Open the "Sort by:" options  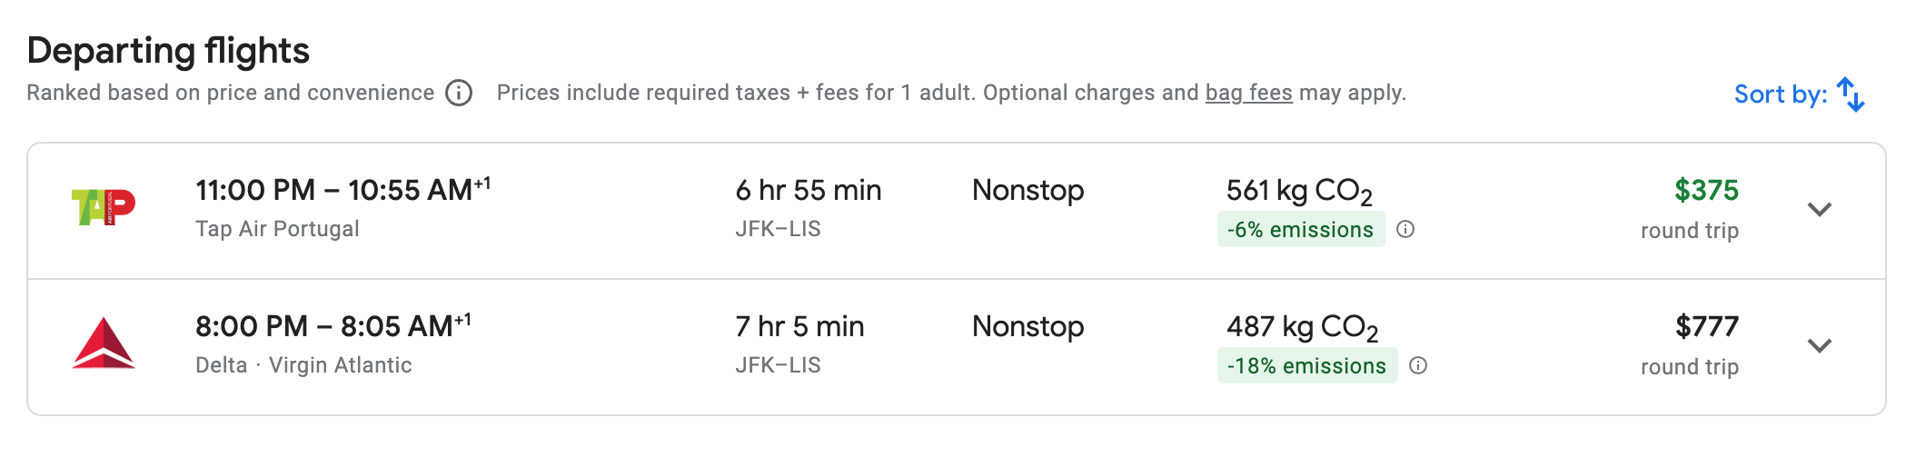point(1780,94)
